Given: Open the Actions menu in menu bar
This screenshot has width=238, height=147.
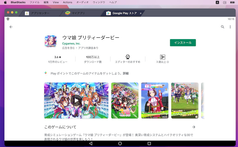Looking at the screenshot, I should (68, 2).
